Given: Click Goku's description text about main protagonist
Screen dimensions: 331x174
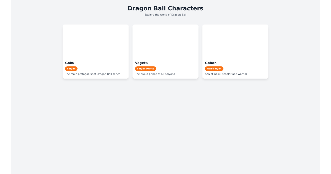Looking at the screenshot, I should (92, 74).
